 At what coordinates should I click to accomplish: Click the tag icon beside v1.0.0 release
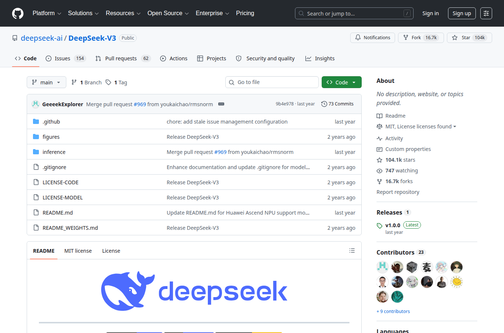379,225
